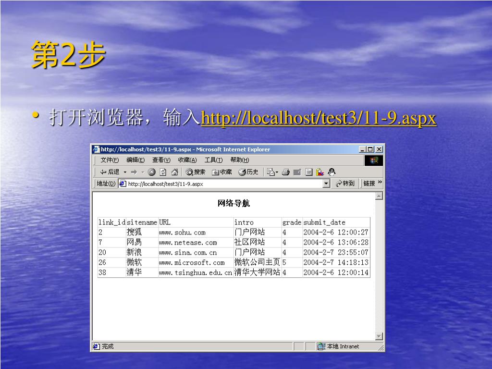Click the colorful Messenger toolbar icon
This screenshot has height=369, width=492.
tap(320, 172)
